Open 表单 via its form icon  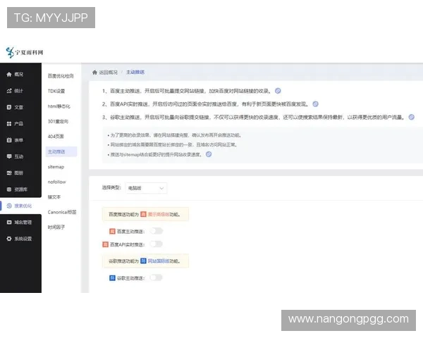coord(9,140)
